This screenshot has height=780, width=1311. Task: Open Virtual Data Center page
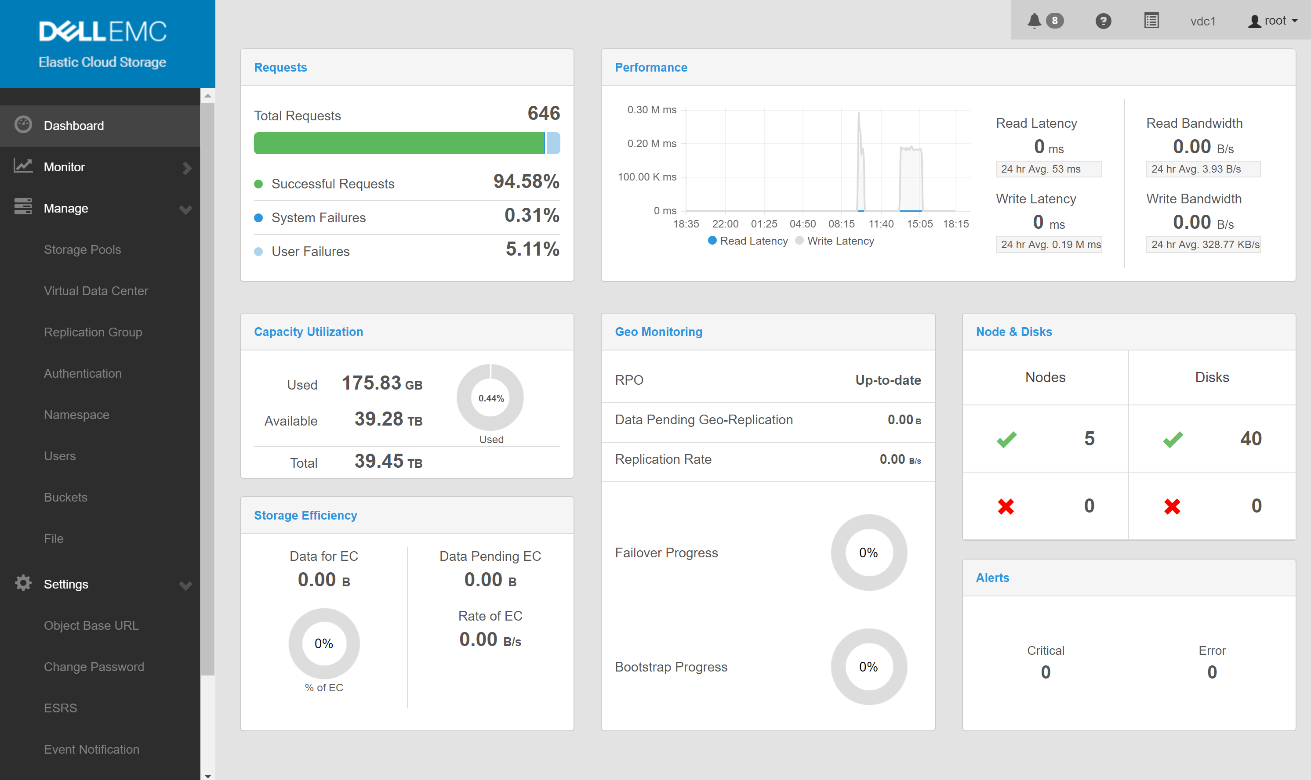(96, 291)
